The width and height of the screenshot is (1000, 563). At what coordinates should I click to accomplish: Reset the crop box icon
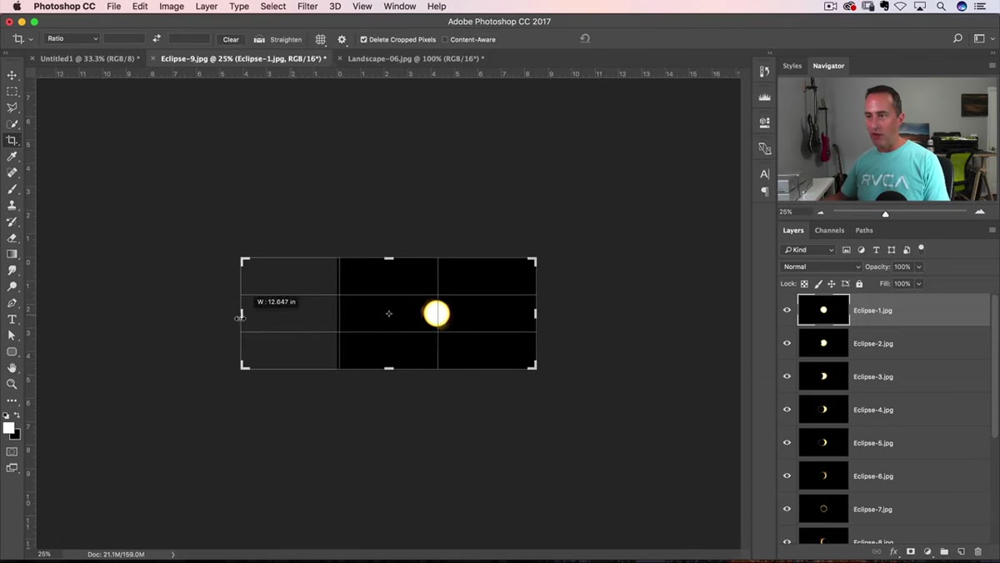585,38
